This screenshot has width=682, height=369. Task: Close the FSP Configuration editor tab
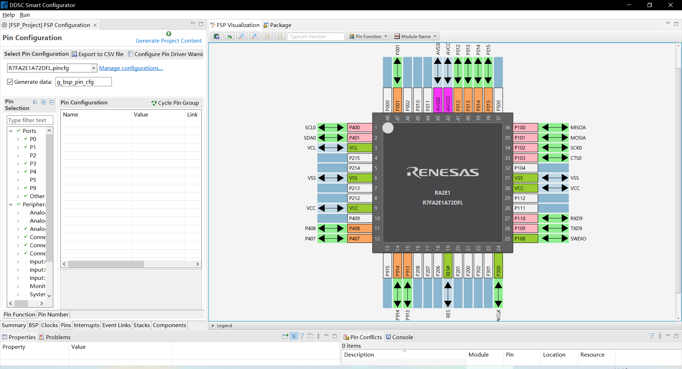click(x=95, y=25)
